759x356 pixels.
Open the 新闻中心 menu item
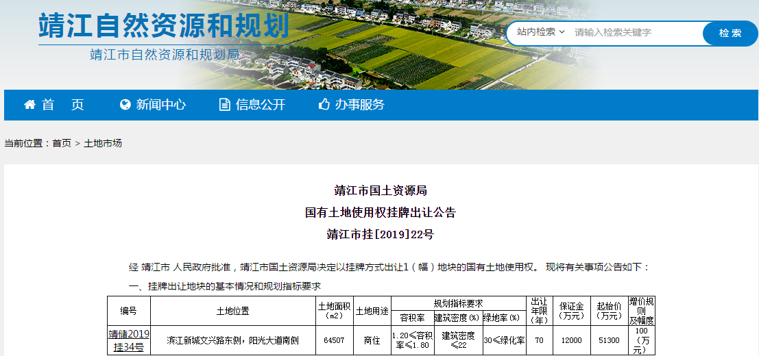[x=160, y=104]
